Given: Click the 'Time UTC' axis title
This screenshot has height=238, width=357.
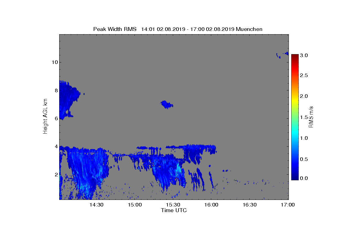Looking at the screenshot, I should click(x=174, y=210).
